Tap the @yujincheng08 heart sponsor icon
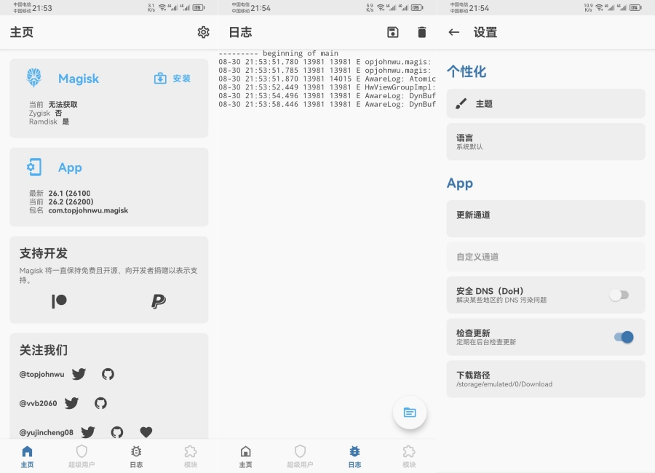 146,432
